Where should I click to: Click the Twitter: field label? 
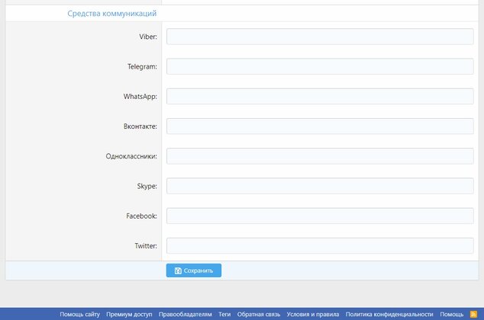click(x=146, y=245)
